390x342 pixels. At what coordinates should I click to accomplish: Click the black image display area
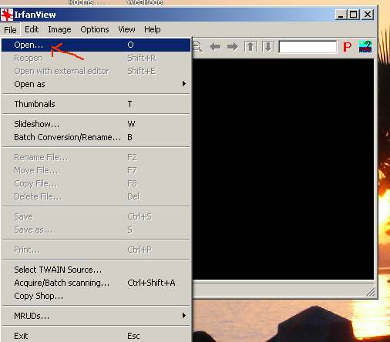pos(283,169)
